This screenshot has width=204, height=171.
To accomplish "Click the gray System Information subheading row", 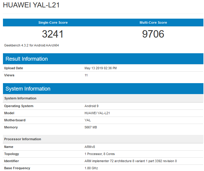I will point(103,98).
